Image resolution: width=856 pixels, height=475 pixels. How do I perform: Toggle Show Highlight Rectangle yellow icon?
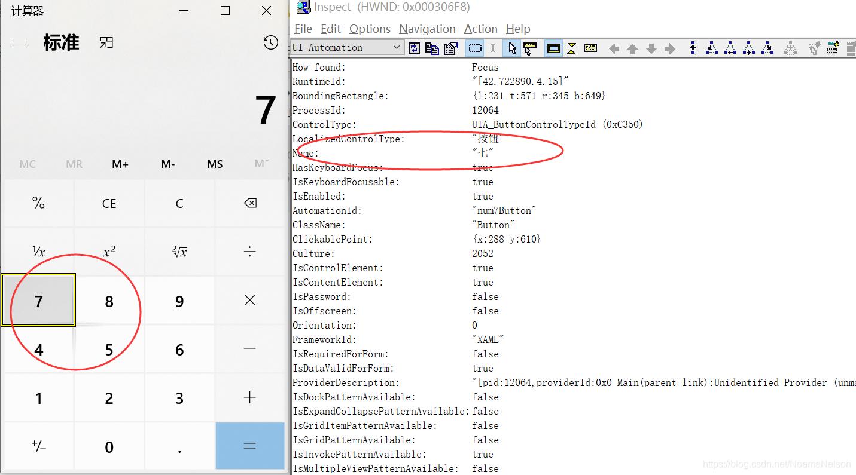coord(554,48)
